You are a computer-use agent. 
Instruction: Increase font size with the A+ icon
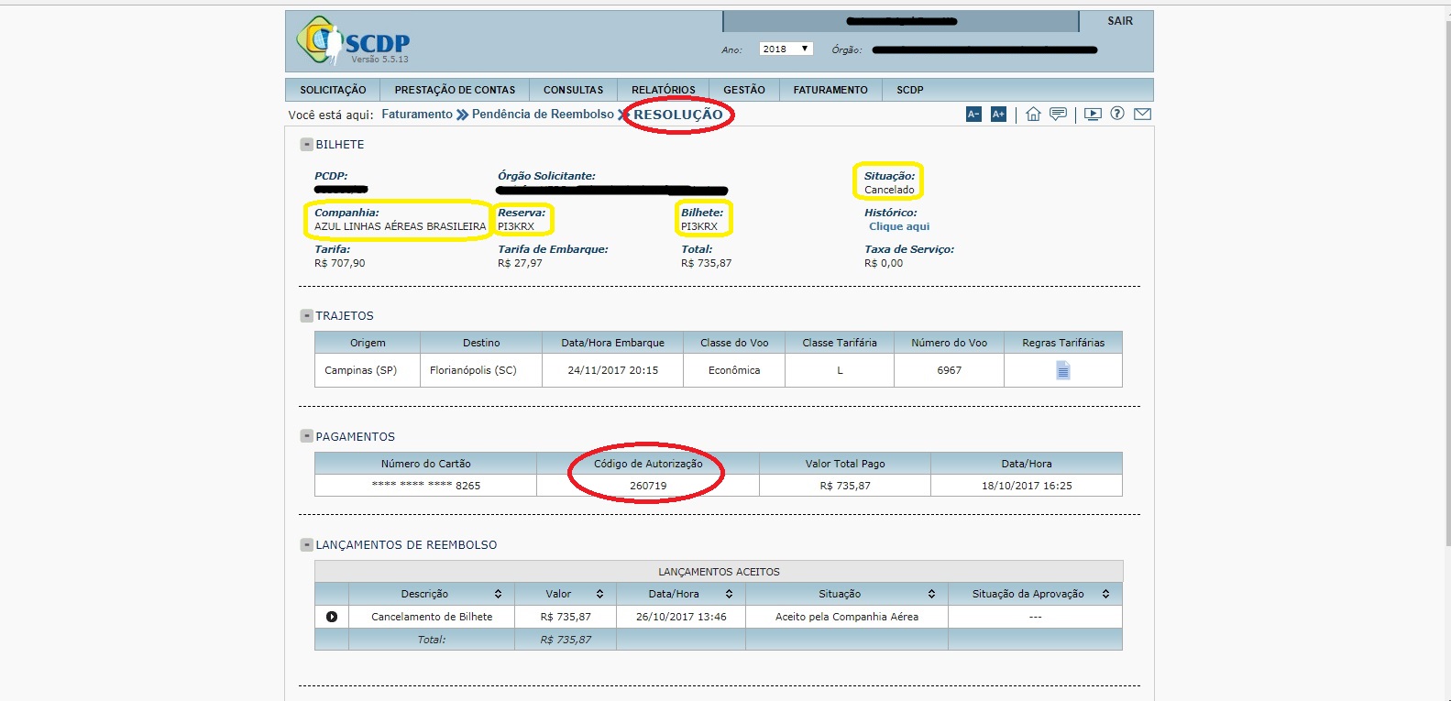coord(998,114)
